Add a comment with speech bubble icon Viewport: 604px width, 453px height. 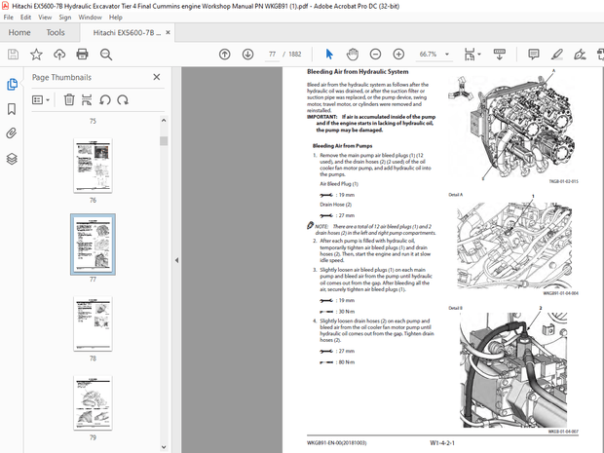[x=534, y=55]
